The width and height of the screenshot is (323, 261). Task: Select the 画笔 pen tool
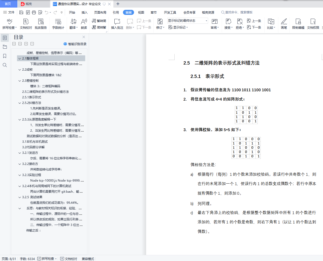[284, 24]
